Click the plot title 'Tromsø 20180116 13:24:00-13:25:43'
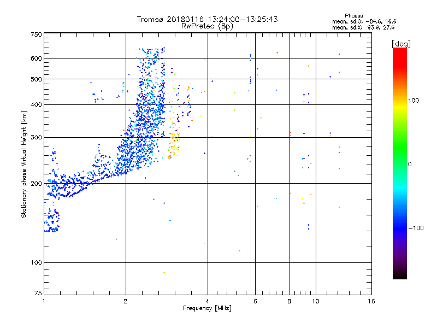The height and width of the screenshot is (328, 437). tap(207, 19)
